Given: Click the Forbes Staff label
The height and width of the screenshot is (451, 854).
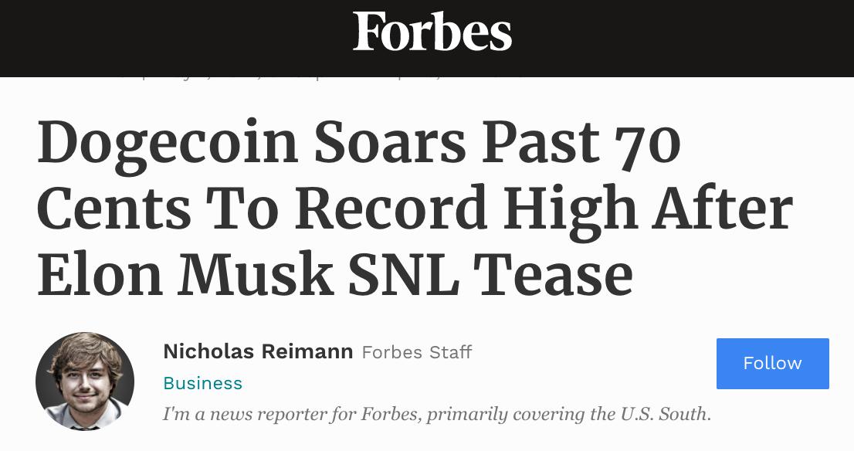Looking at the screenshot, I should click(417, 353).
